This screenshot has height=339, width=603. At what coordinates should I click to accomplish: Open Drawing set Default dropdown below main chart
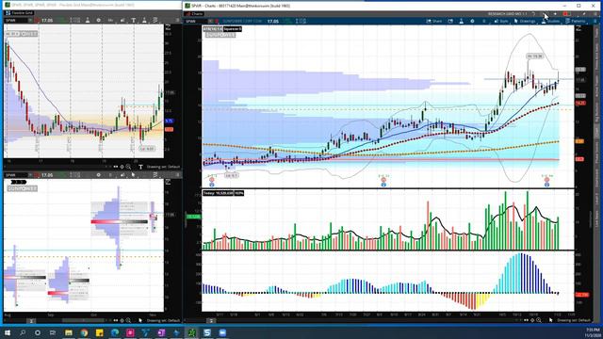[574, 320]
